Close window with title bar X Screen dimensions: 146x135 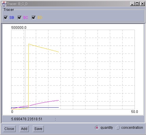142,4
